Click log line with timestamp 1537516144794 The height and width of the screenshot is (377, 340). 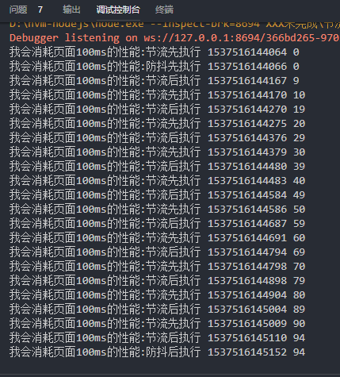157,252
